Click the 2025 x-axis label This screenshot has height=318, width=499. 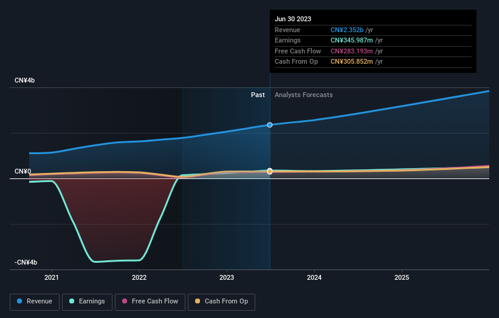(x=402, y=277)
